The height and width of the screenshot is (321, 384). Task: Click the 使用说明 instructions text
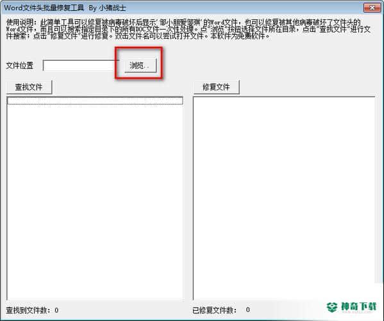coord(188,29)
